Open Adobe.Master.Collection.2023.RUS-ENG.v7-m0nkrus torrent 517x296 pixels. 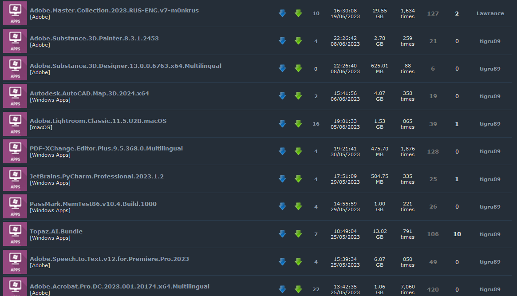tap(114, 10)
